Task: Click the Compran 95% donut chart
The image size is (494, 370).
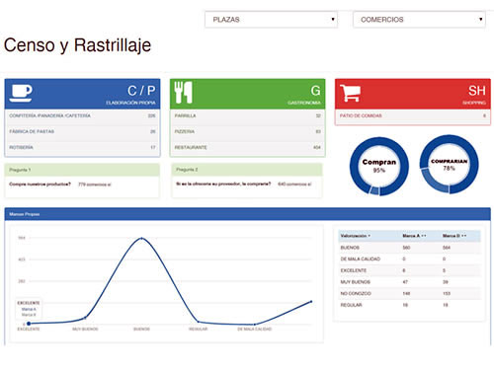Action: (x=379, y=166)
